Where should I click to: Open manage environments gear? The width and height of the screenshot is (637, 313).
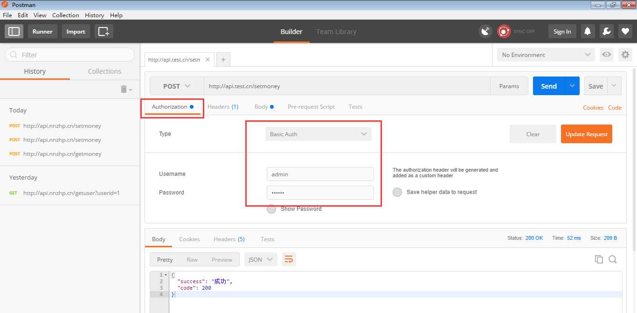[625, 55]
